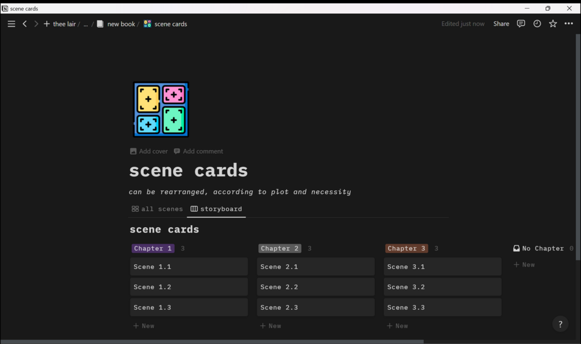The height and width of the screenshot is (344, 581).
Task: Add new card under Chapter 2
Action: click(x=271, y=326)
